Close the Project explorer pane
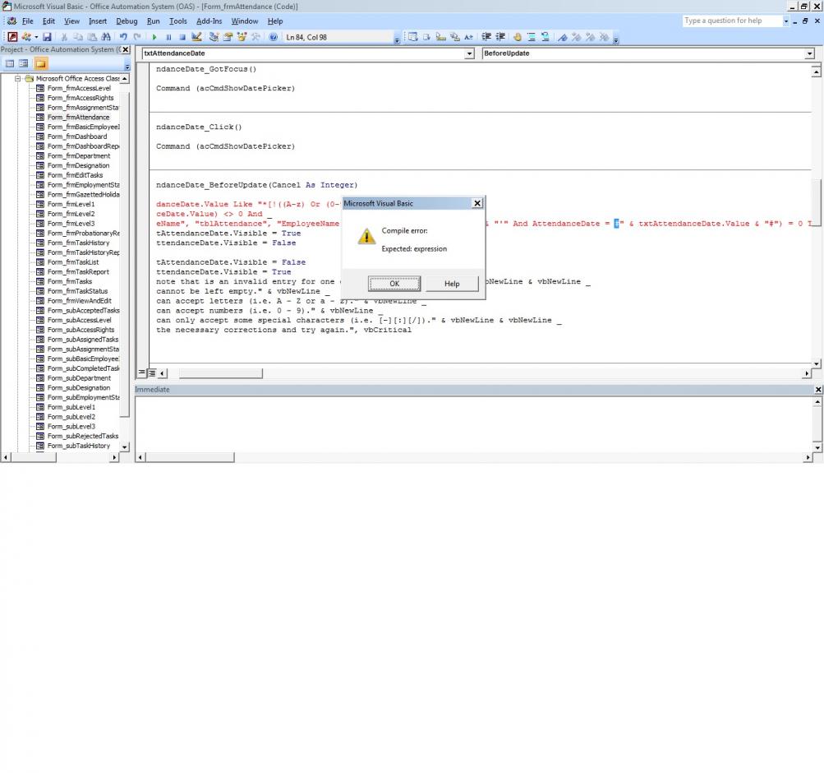The width and height of the screenshot is (824, 773). point(126,49)
